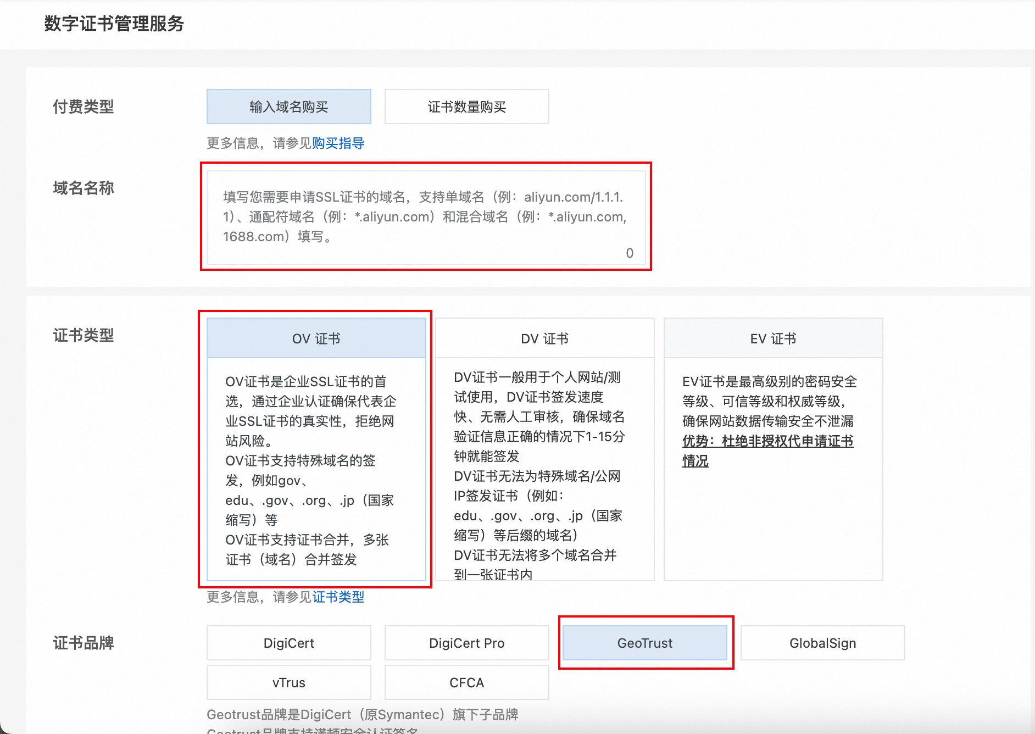Open the 证书类型 help link

click(x=338, y=597)
